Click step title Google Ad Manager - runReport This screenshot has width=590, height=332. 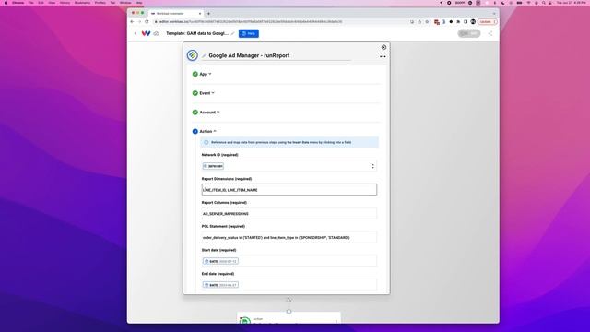(x=249, y=55)
